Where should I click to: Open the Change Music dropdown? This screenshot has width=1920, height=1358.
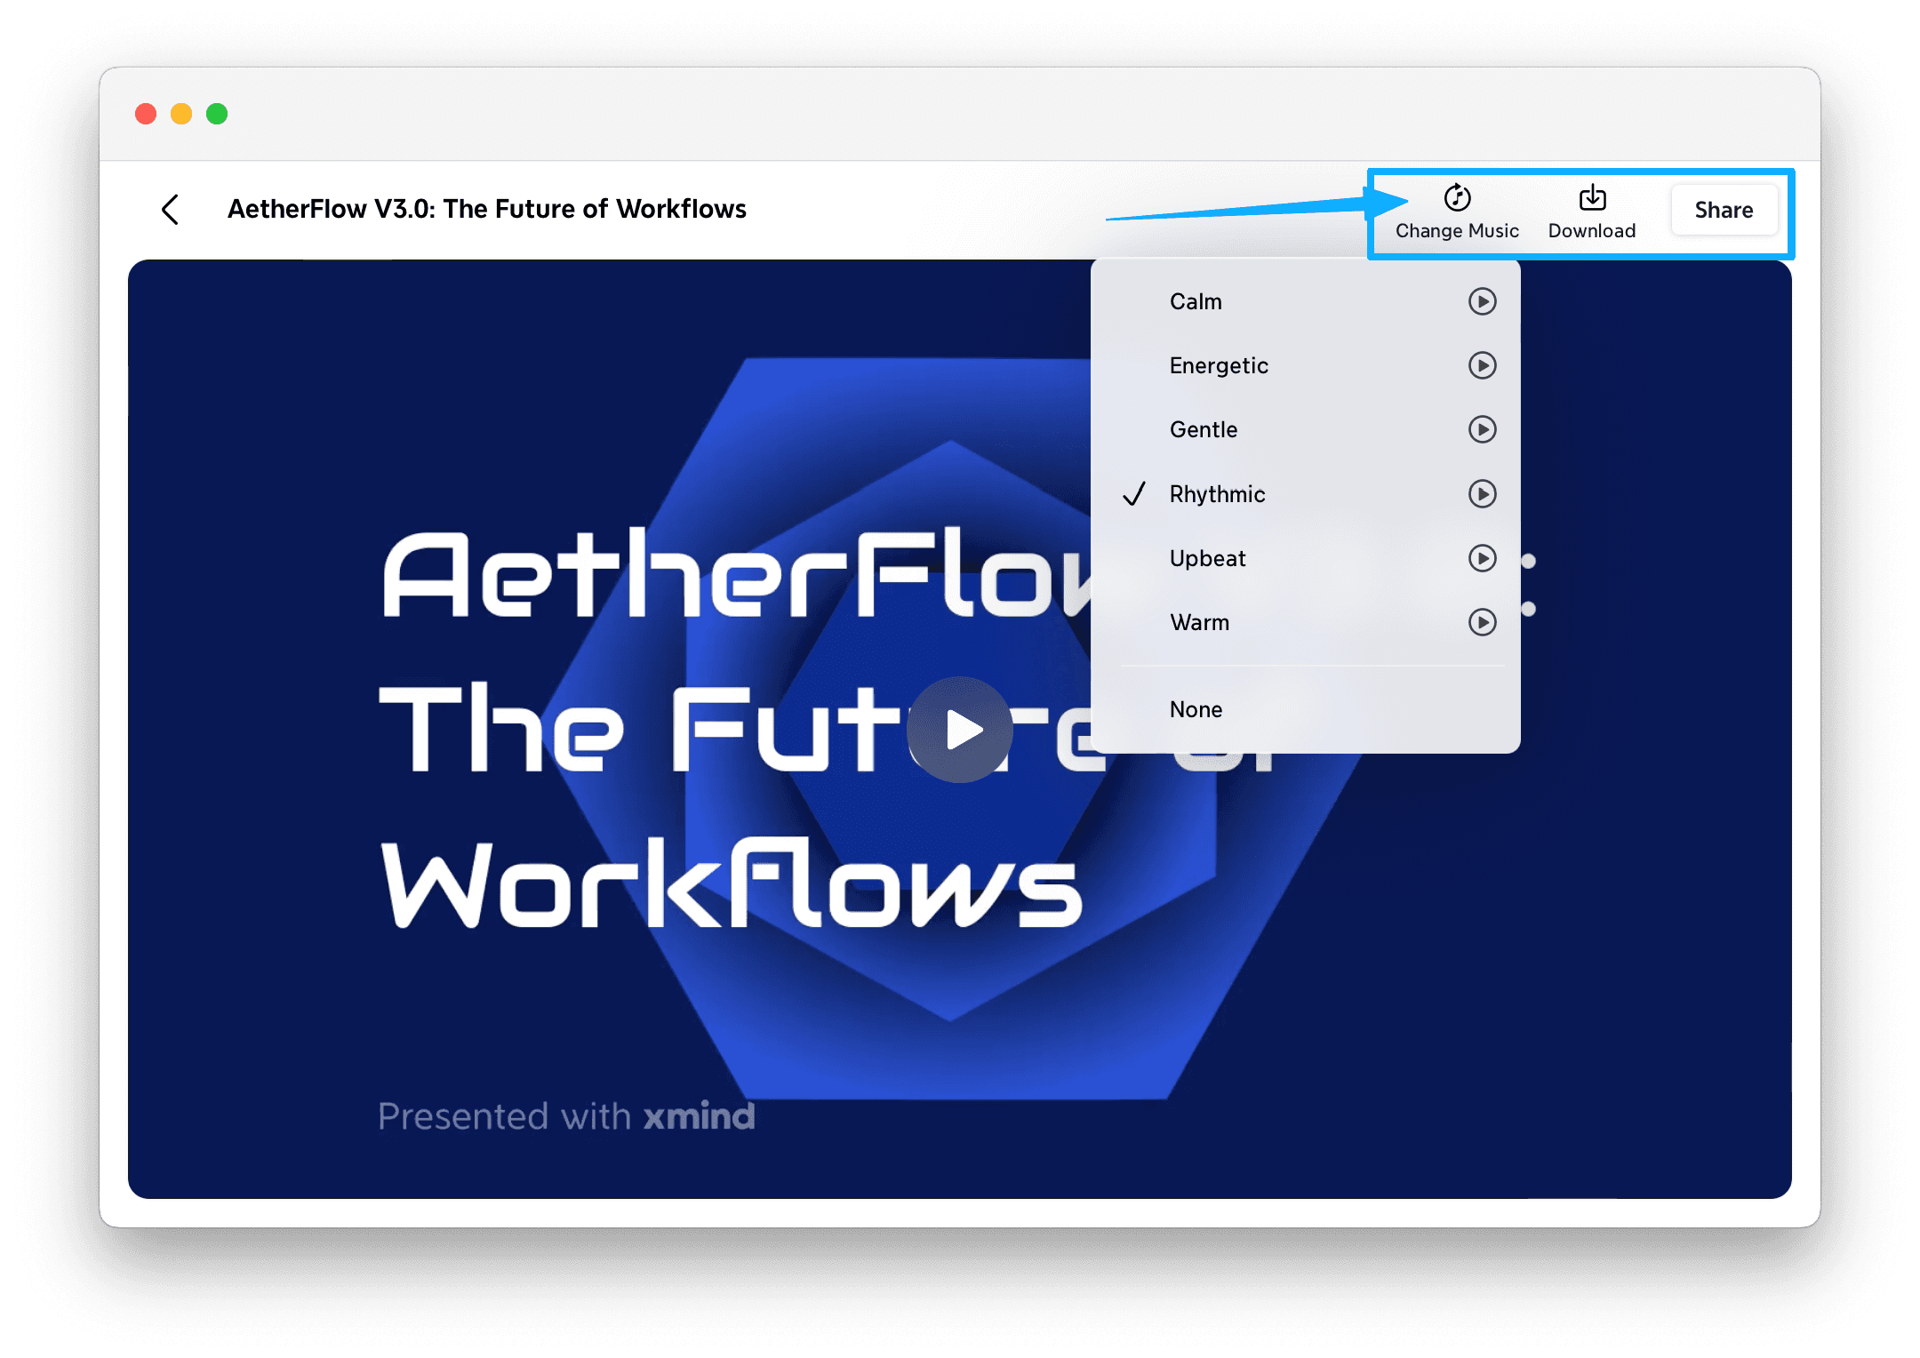point(1457,211)
